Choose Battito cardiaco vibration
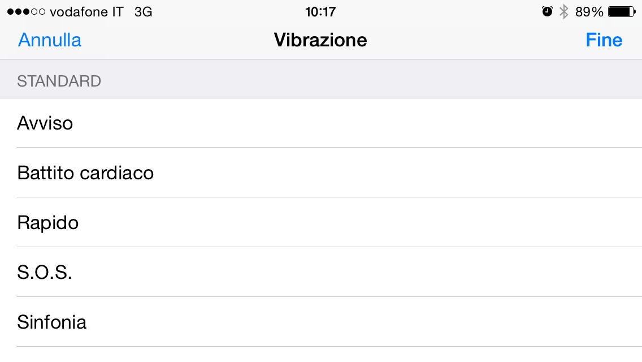The height and width of the screenshot is (362, 642). (x=321, y=173)
